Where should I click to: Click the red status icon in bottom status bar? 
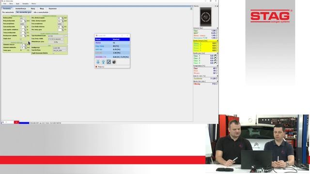point(16,122)
